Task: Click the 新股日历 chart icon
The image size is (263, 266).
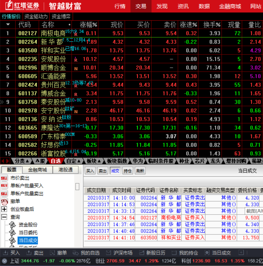Action: click(x=141, y=253)
